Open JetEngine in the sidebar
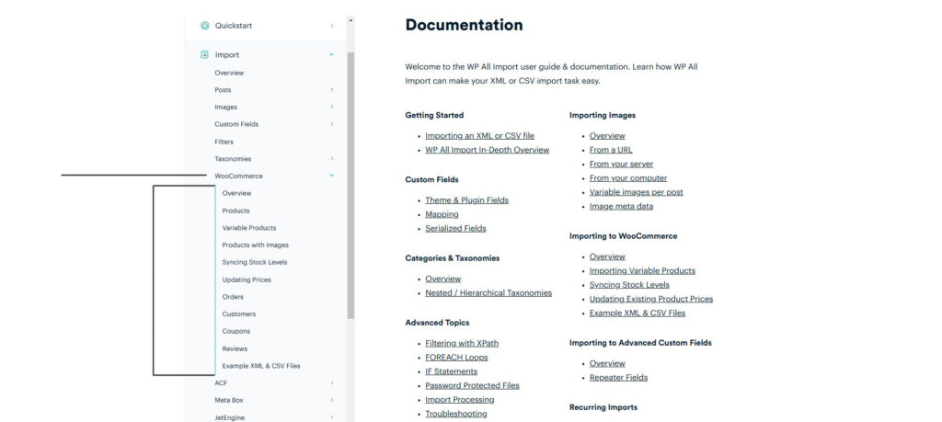 (229, 417)
